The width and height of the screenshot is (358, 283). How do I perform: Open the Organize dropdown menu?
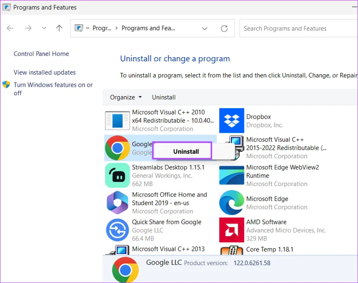[x=126, y=97]
